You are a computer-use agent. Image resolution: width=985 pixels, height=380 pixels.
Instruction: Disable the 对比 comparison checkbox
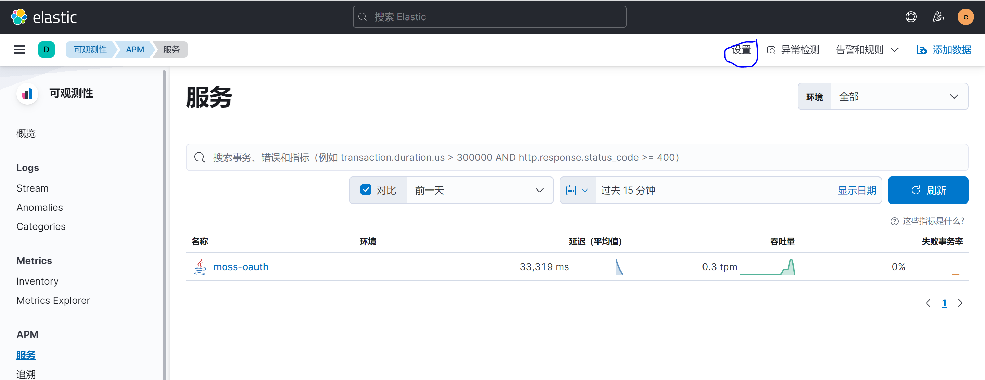click(366, 189)
